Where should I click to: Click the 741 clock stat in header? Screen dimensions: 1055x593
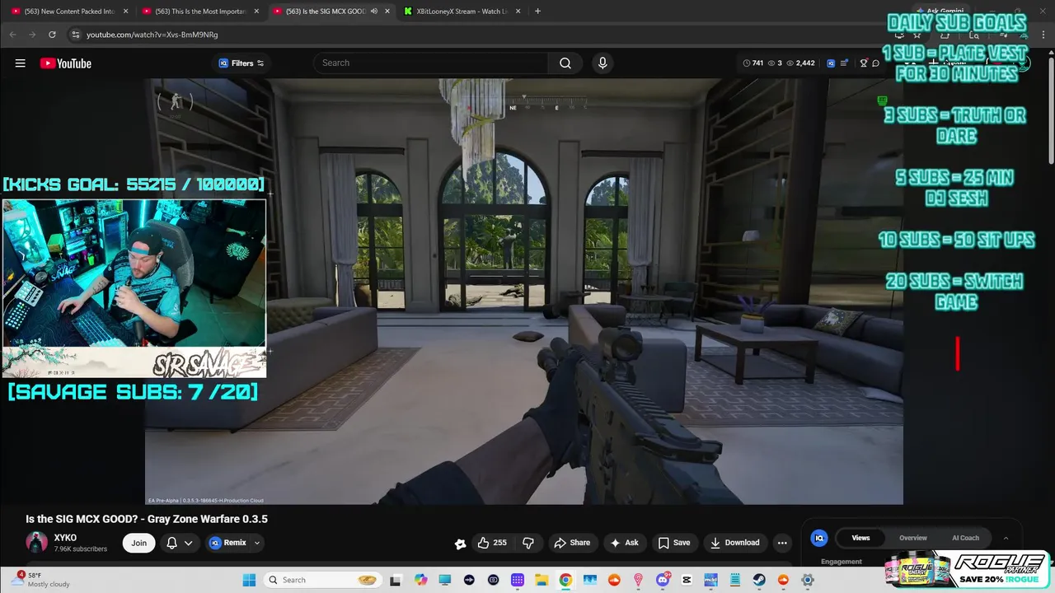pyautogui.click(x=753, y=63)
